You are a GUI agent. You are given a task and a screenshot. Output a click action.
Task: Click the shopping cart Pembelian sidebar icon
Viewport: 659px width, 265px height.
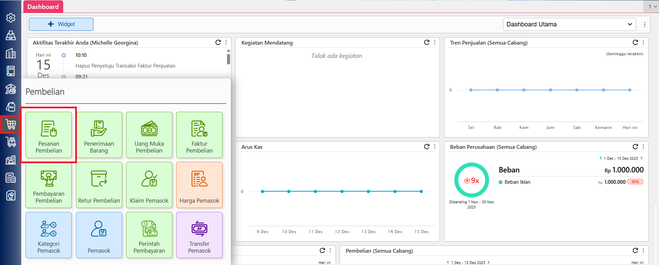click(11, 124)
